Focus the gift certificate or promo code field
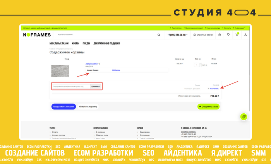This screenshot has height=164, width=271. point(71,86)
